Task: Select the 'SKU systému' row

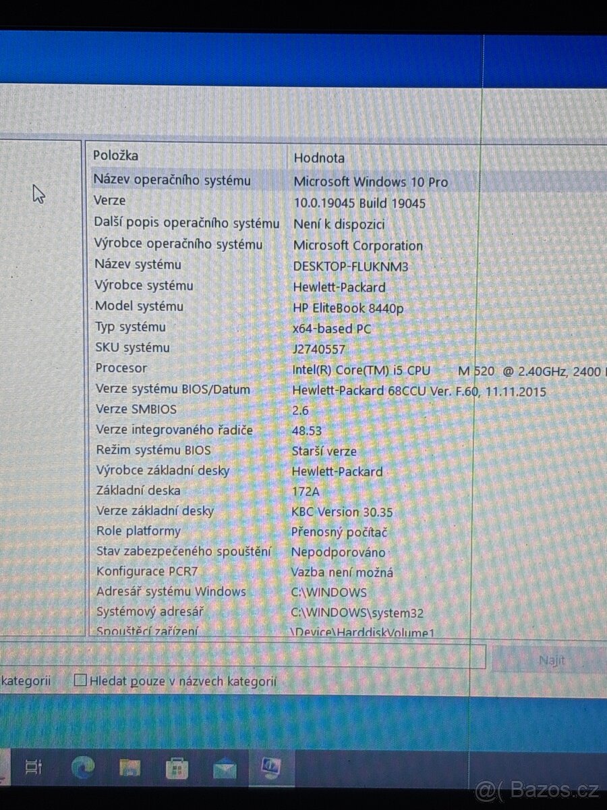Action: point(132,348)
